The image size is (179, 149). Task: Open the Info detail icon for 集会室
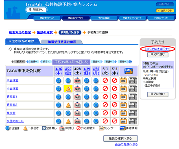[133, 113]
